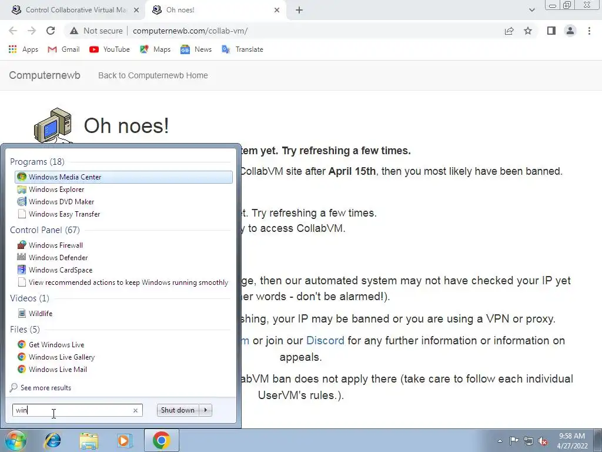Open the Chrome three-dot menu
The height and width of the screenshot is (452, 602).
589,31
